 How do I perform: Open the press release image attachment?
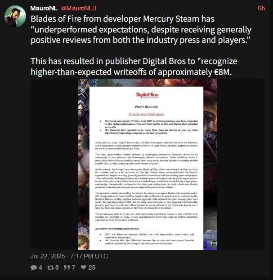(x=148, y=164)
